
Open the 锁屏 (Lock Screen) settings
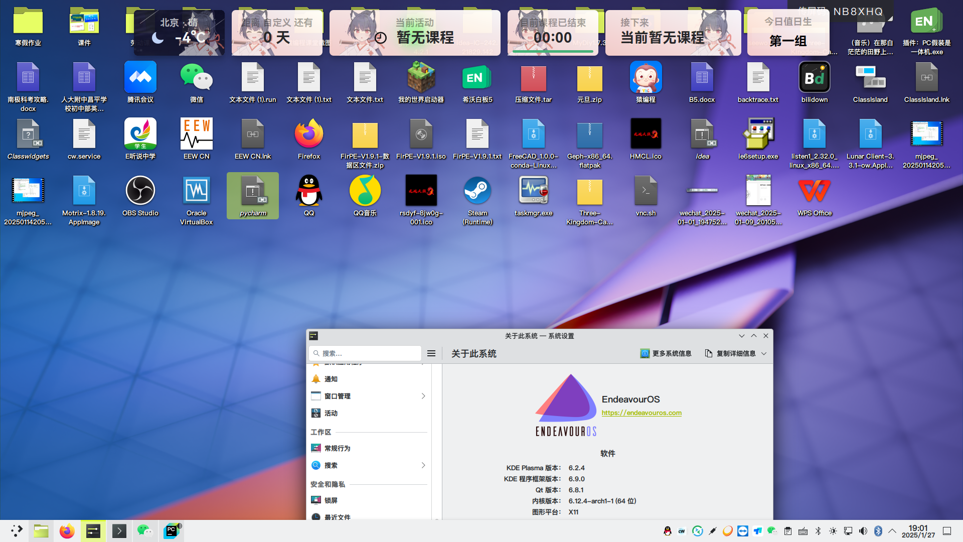pos(332,500)
